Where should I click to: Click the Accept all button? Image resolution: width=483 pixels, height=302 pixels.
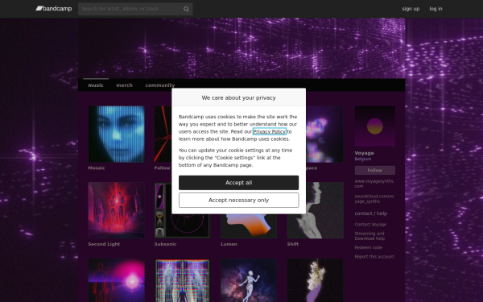point(239,183)
